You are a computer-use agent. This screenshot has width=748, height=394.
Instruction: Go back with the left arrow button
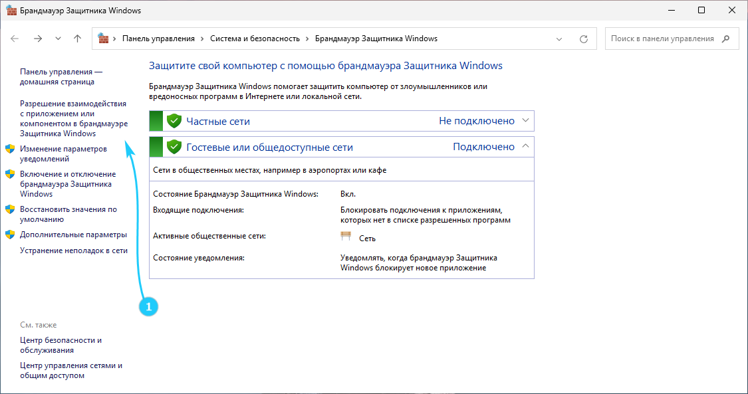coord(15,39)
